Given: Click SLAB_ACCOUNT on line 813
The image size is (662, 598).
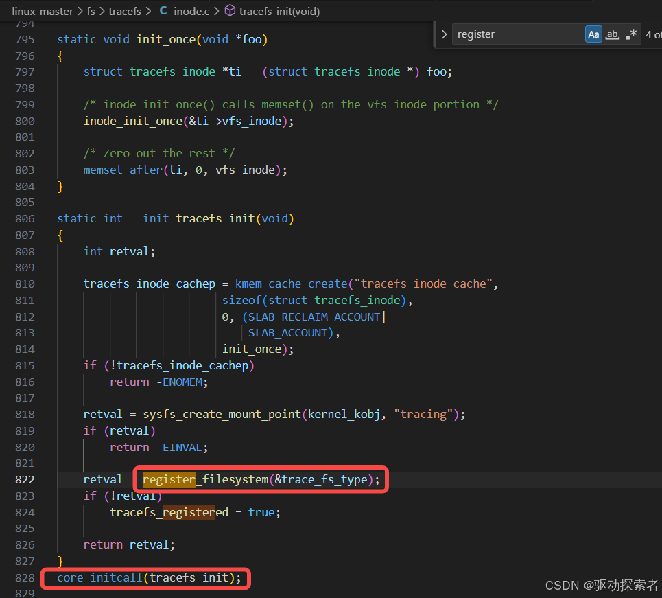Looking at the screenshot, I should 287,333.
